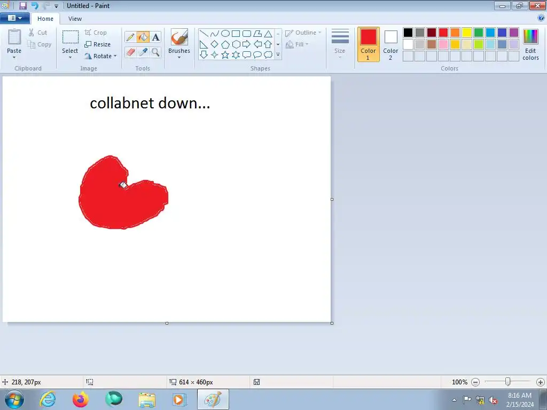The height and width of the screenshot is (410, 547).
Task: Switch to the Home tab
Action: point(45,19)
